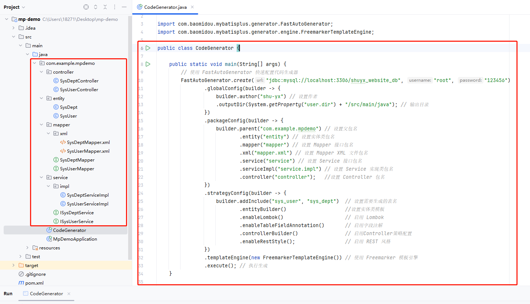Click the Collapse All icon in Project panel
530x304 pixels.
coord(105,7)
